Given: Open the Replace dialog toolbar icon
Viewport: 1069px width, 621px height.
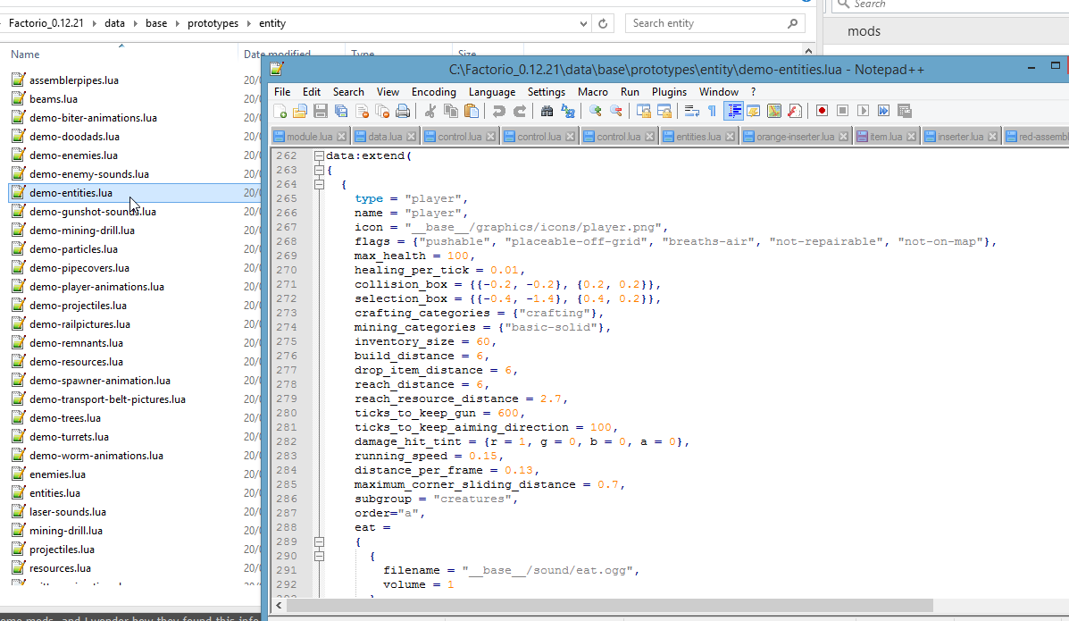Looking at the screenshot, I should (x=568, y=111).
